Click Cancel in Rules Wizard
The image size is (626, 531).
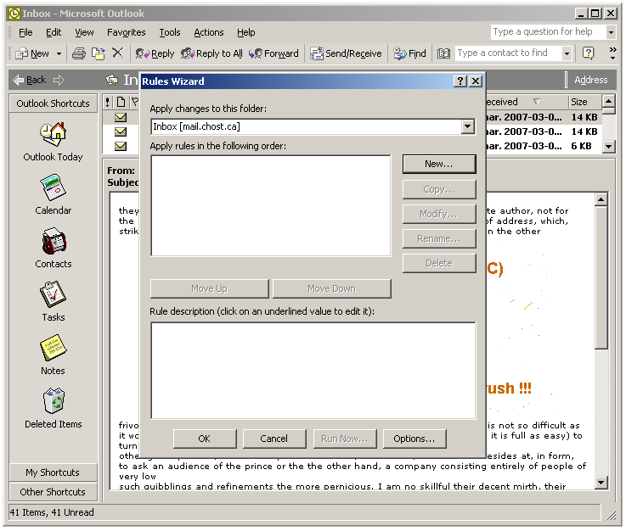pyautogui.click(x=274, y=439)
